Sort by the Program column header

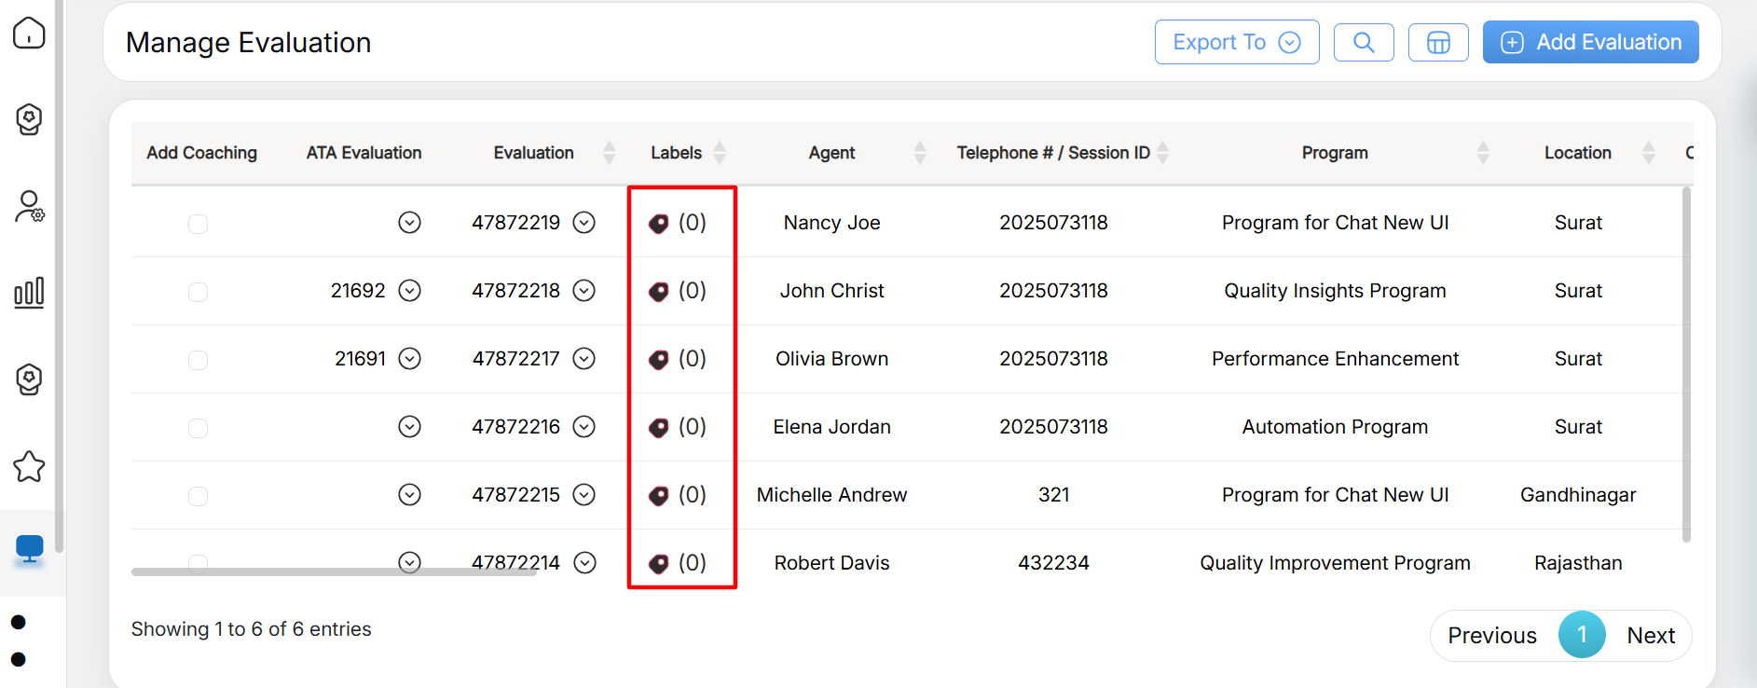[1334, 153]
